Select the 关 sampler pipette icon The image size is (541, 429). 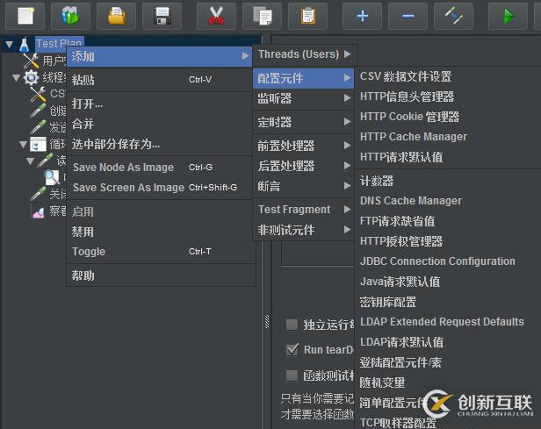click(x=38, y=194)
